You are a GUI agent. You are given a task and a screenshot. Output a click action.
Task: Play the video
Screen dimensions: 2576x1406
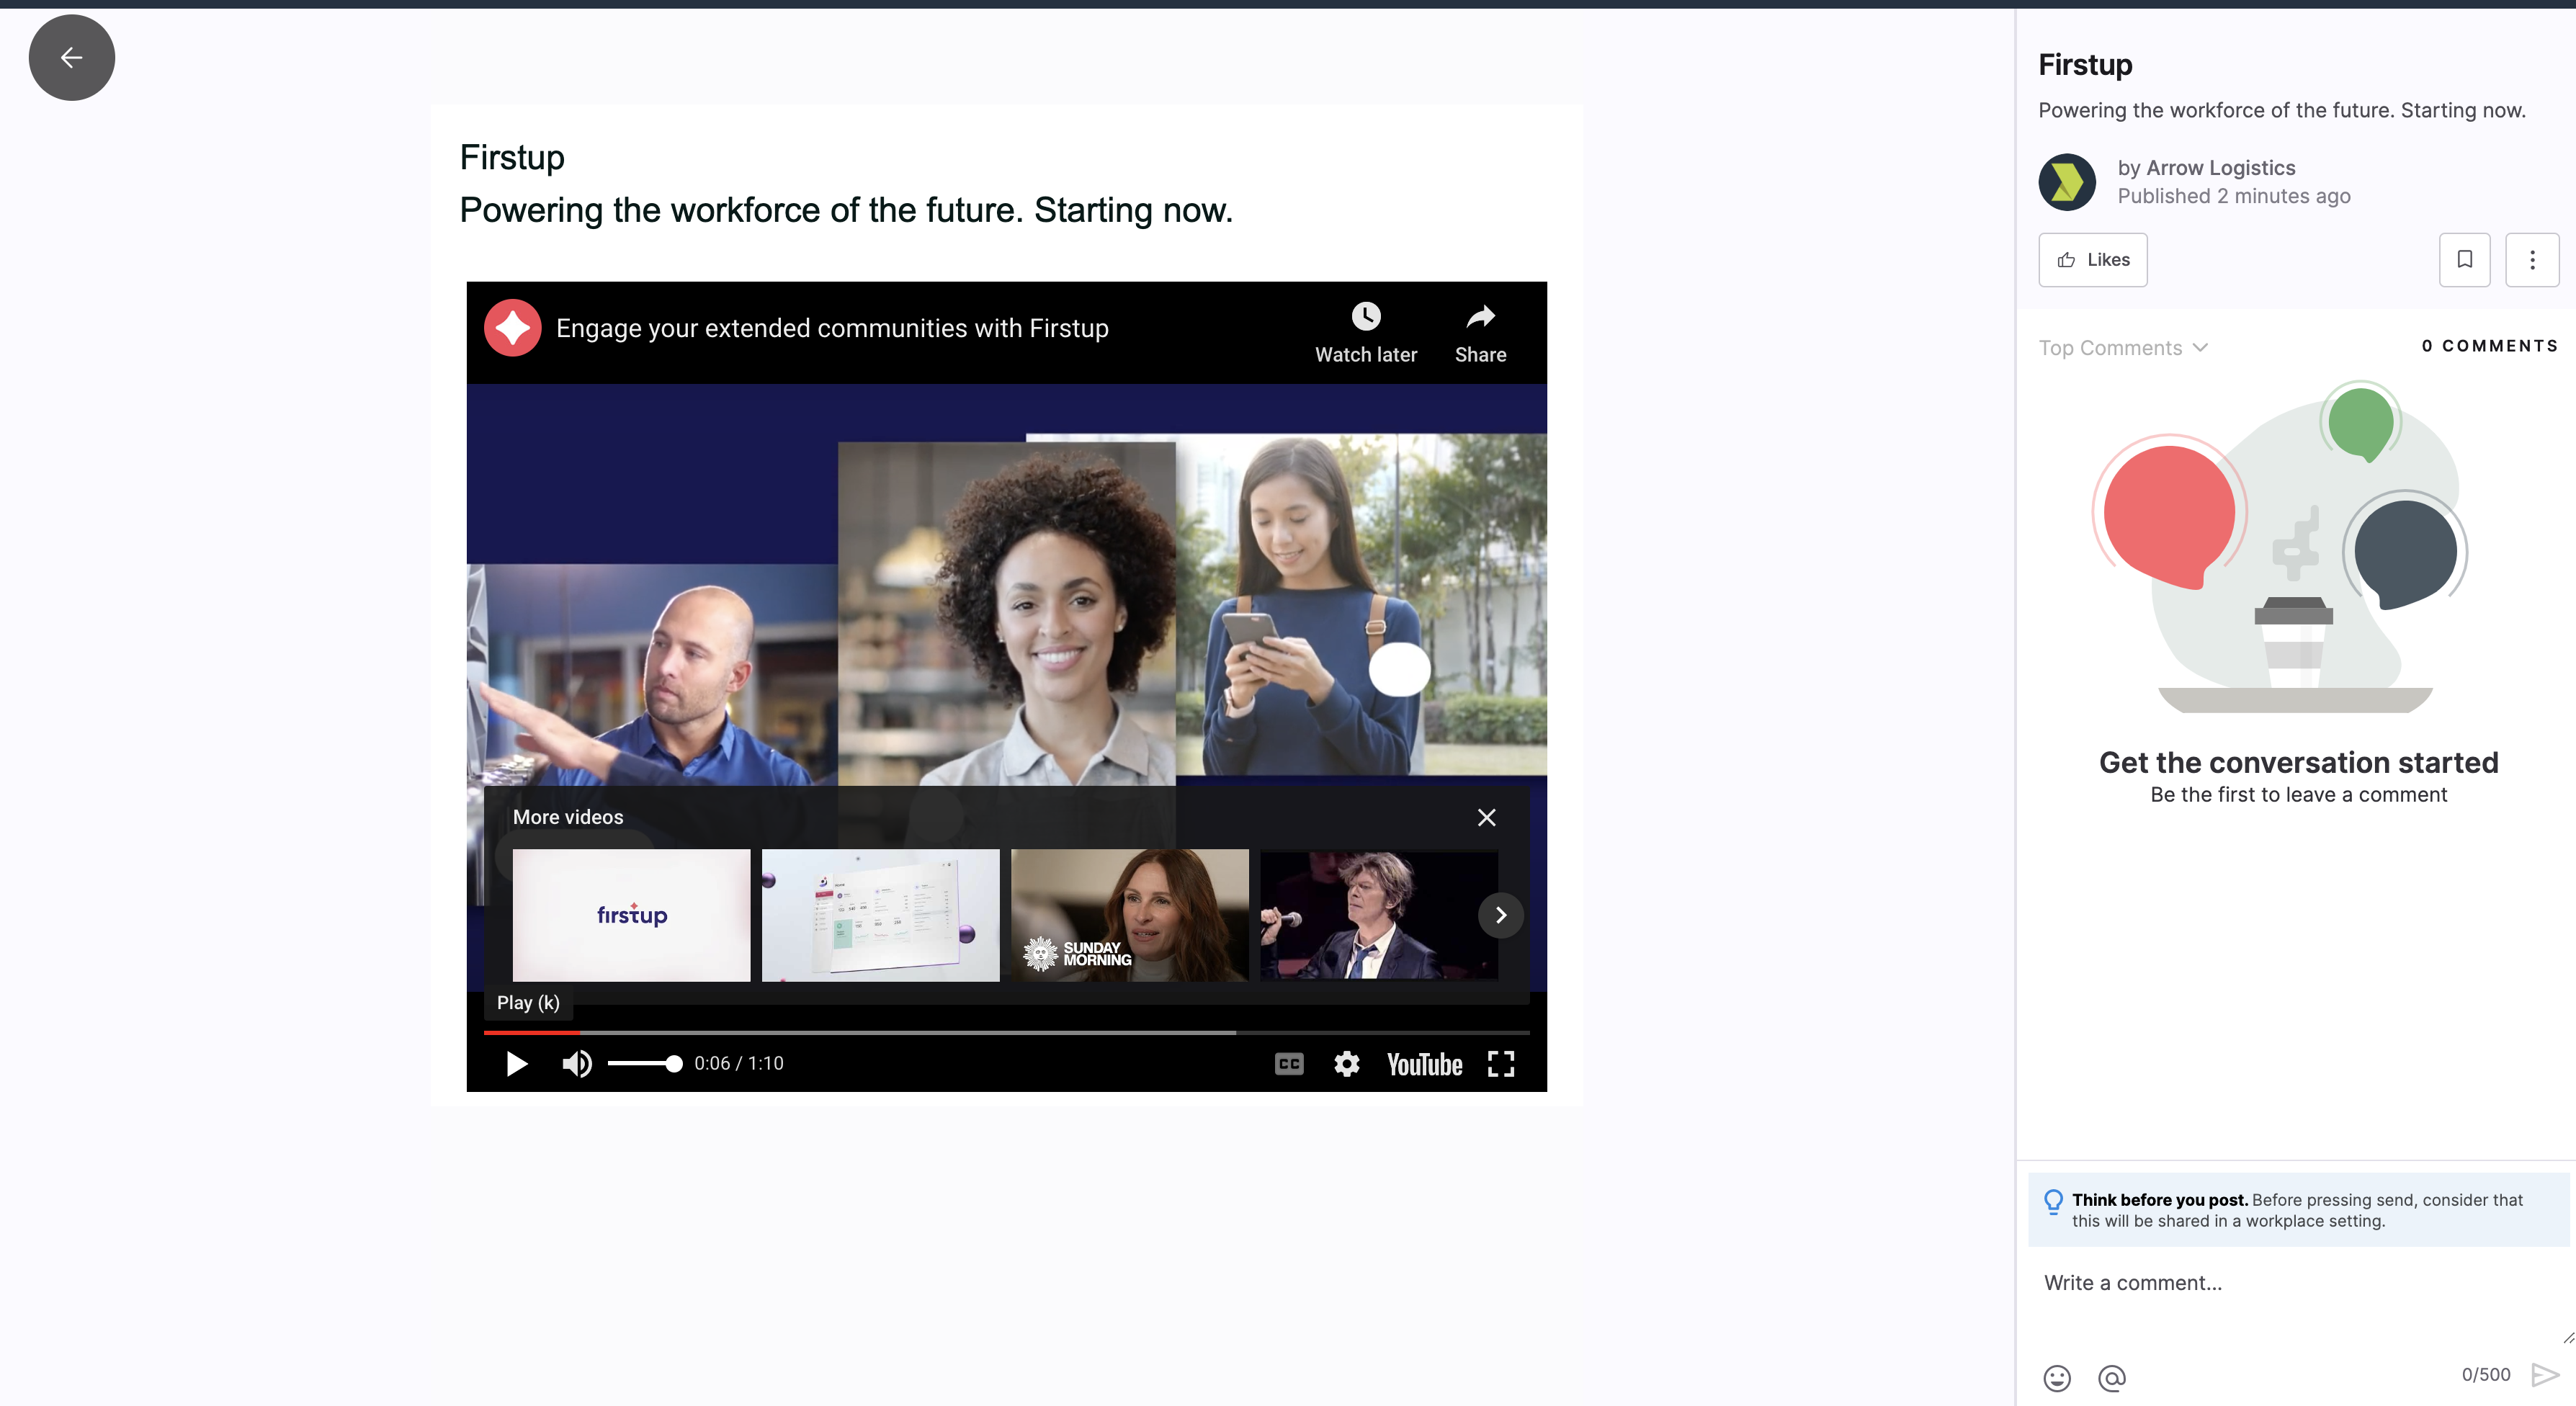tap(516, 1063)
